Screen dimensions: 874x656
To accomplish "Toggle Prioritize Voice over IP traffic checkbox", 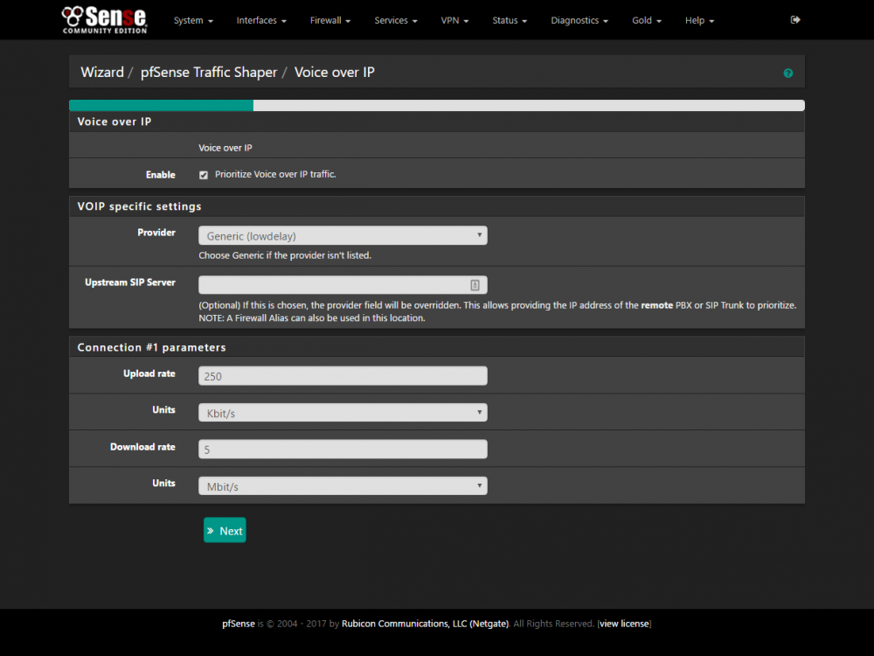I will tap(204, 175).
